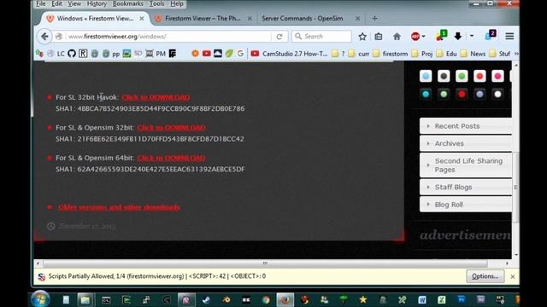547x307 pixels.
Task: Open Windows Explorer from the taskbar
Action: point(85,299)
